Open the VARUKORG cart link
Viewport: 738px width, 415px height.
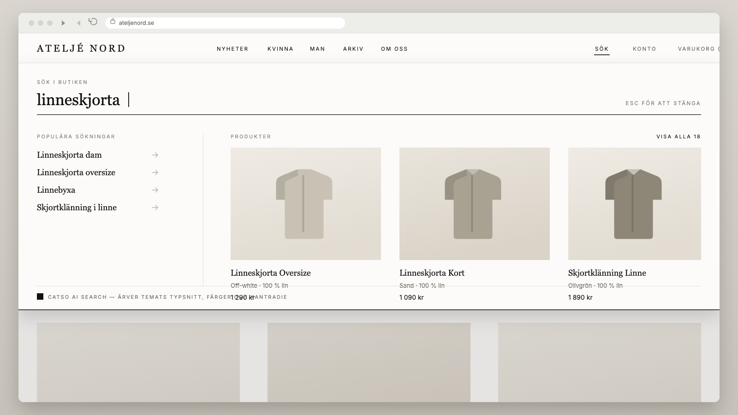(698, 49)
